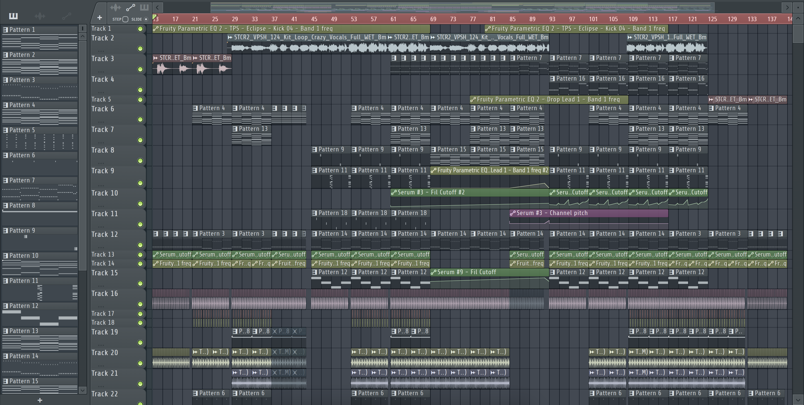The width and height of the screenshot is (804, 405).
Task: Click the collapse bar button beside Pattern 1
Action: click(x=83, y=28)
